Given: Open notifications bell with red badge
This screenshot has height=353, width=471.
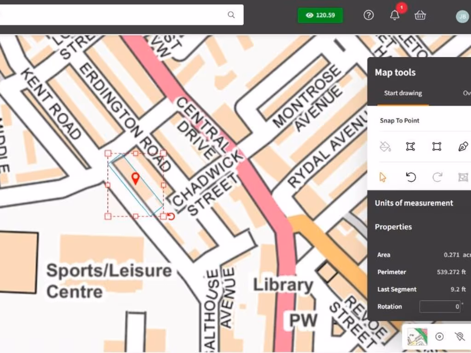Looking at the screenshot, I should (395, 15).
